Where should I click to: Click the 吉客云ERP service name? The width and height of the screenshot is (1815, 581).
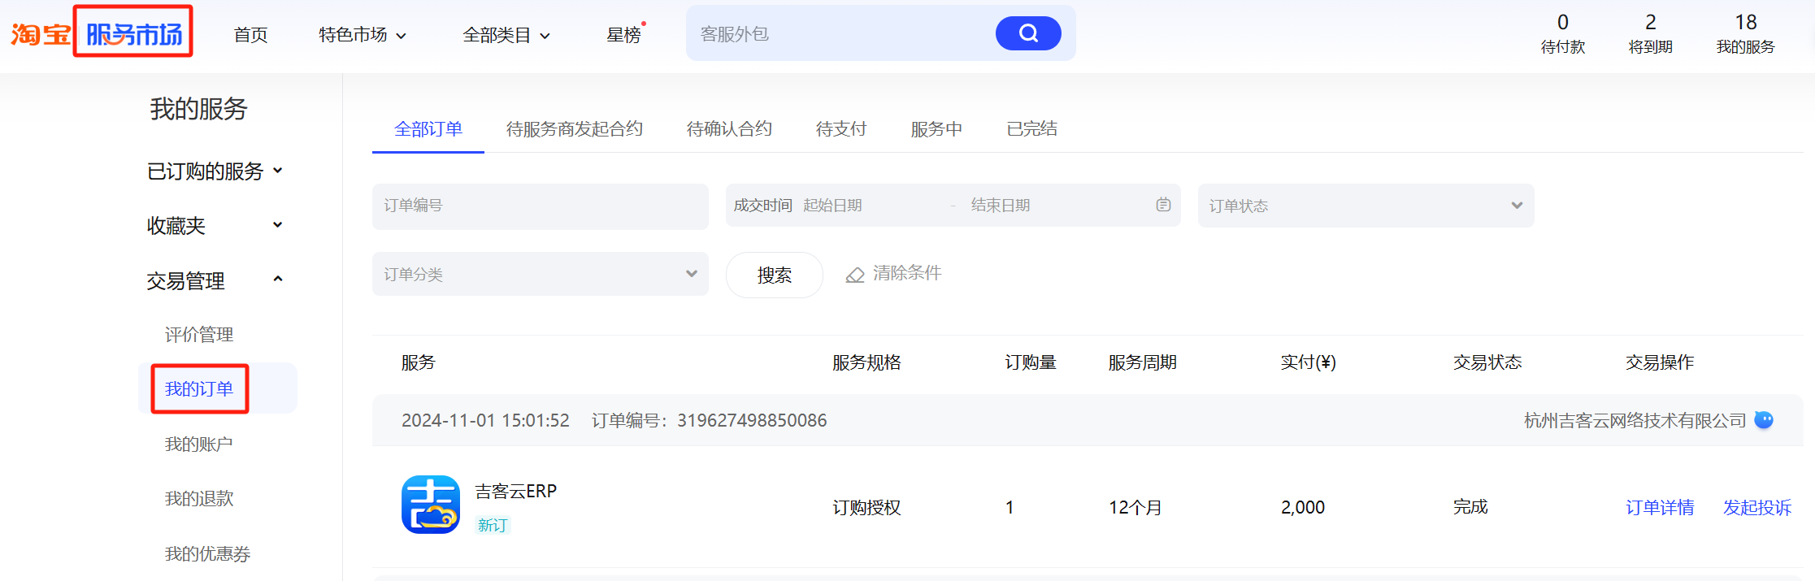pyautogui.click(x=516, y=492)
